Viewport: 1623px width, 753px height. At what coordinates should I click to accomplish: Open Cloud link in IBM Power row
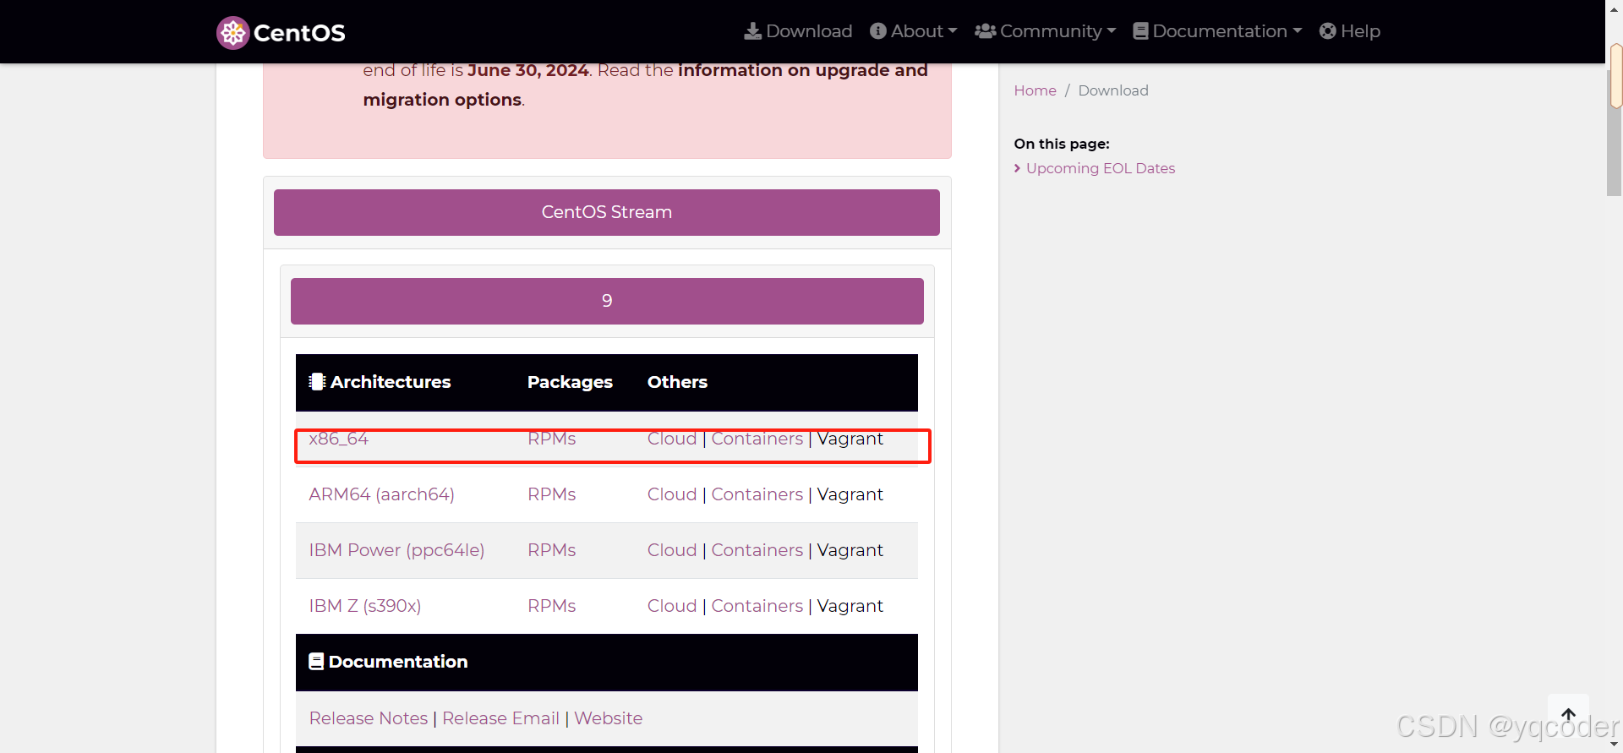click(x=672, y=550)
